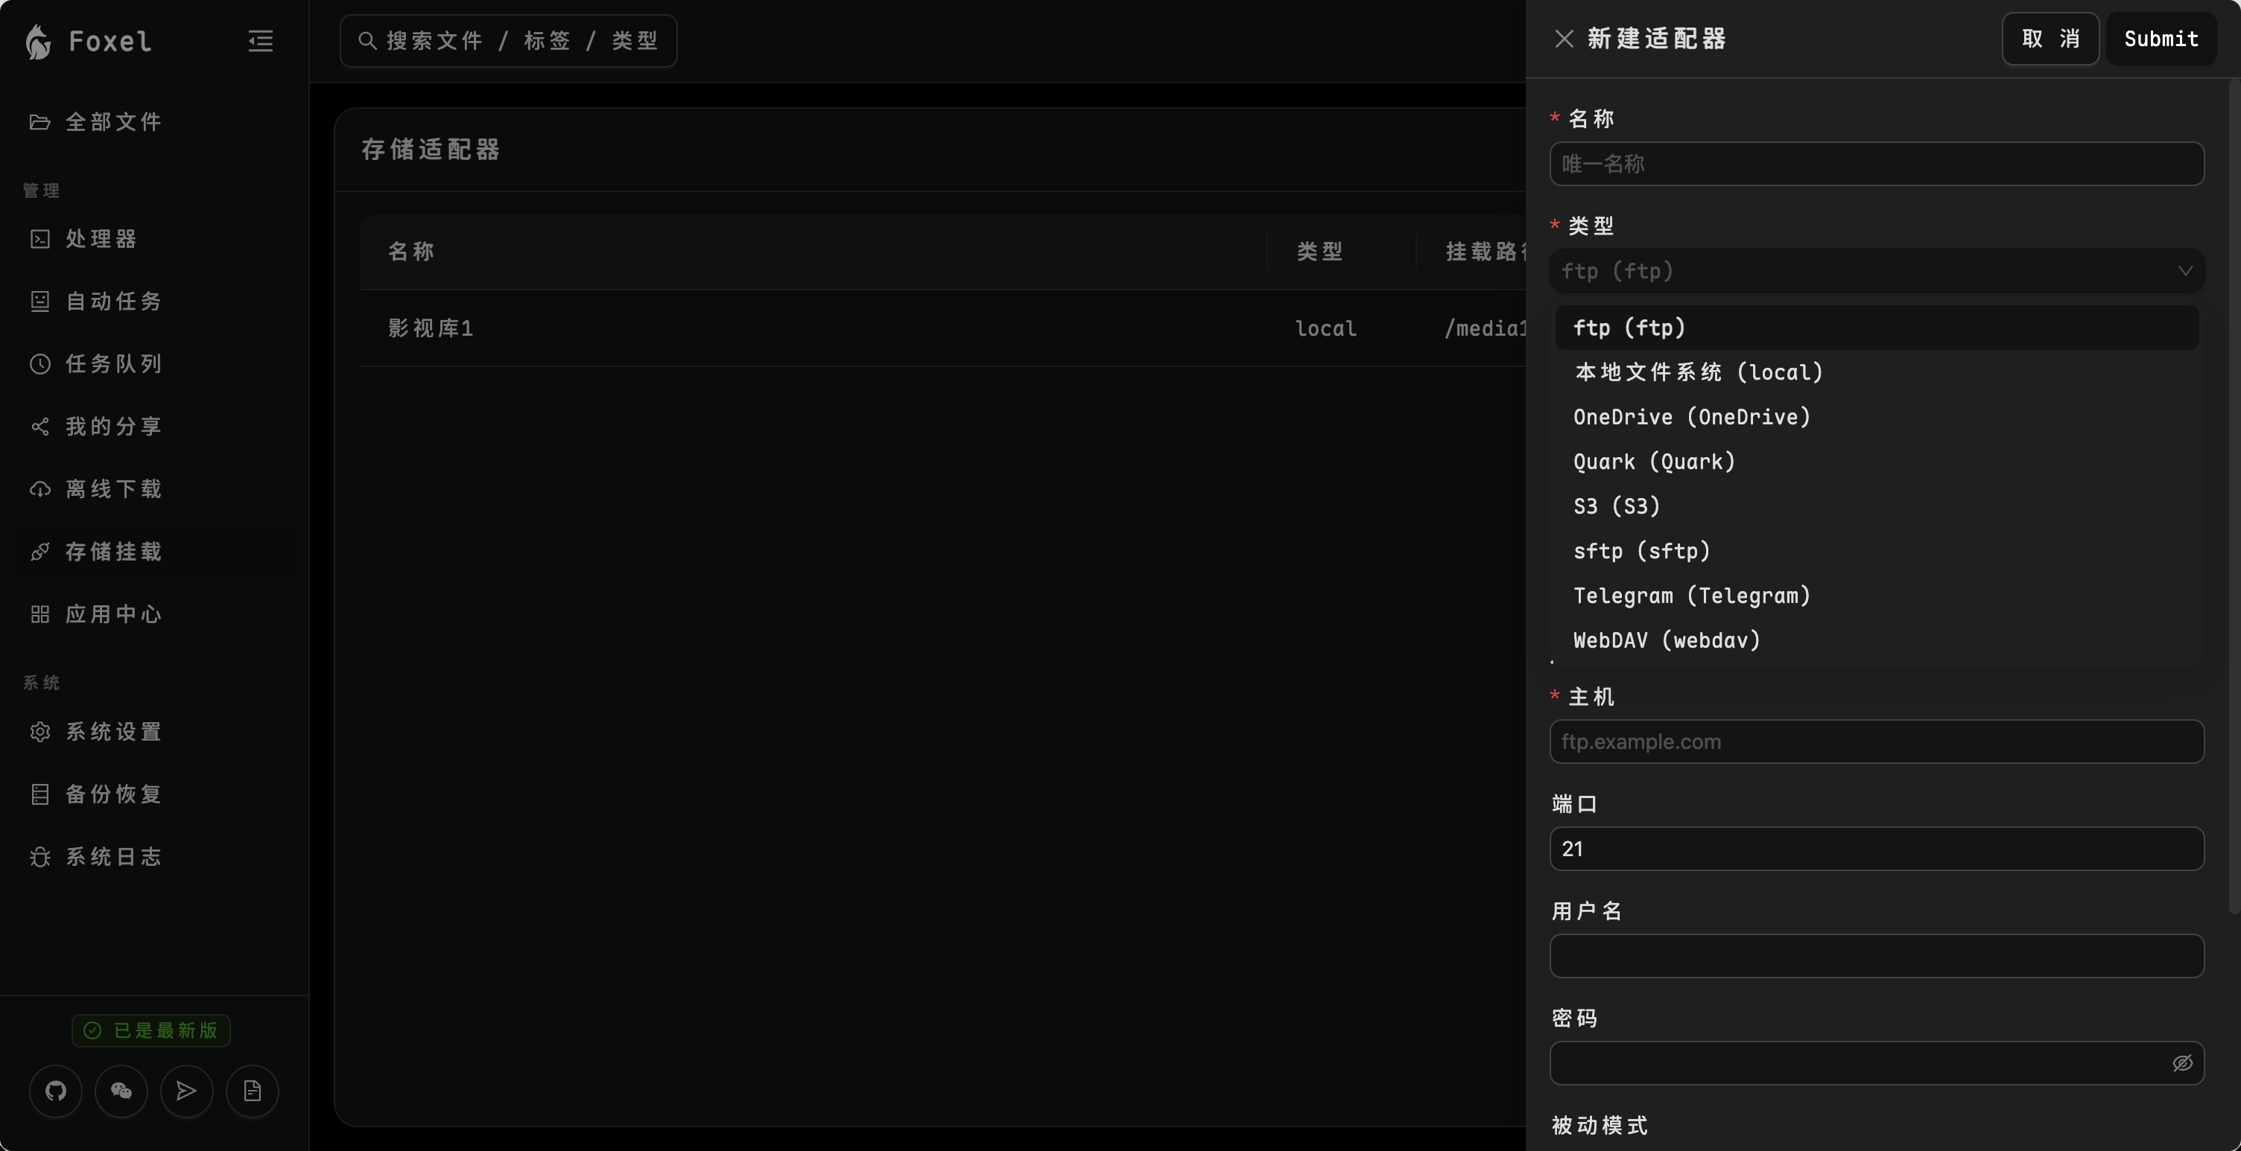The height and width of the screenshot is (1151, 2241).
Task: Click the 存储挂载 link icon
Action: tap(39, 552)
